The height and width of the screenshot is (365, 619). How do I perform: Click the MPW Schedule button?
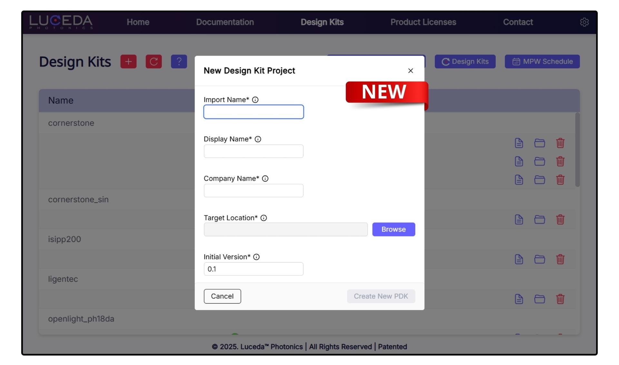(542, 62)
